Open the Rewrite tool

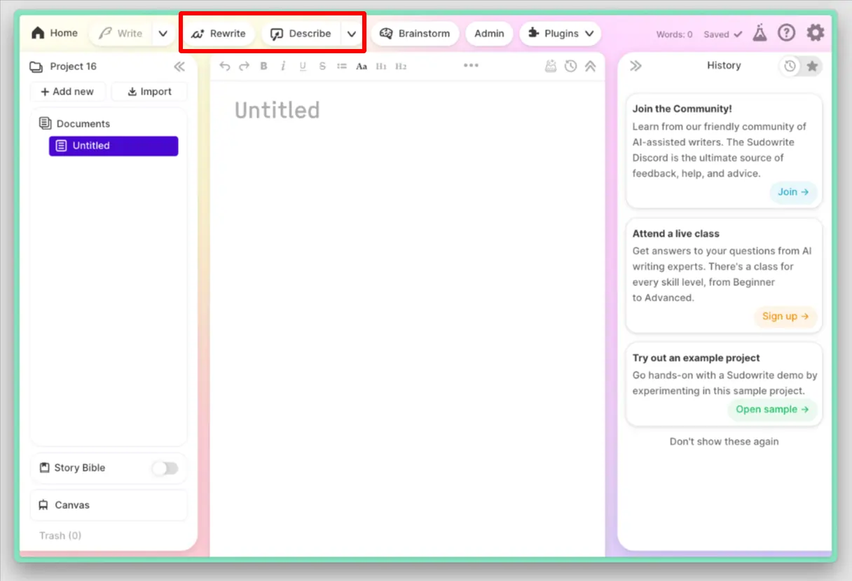coord(218,33)
